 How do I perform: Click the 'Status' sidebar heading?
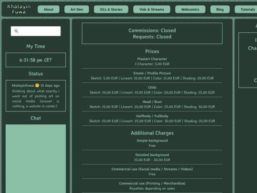point(36,74)
